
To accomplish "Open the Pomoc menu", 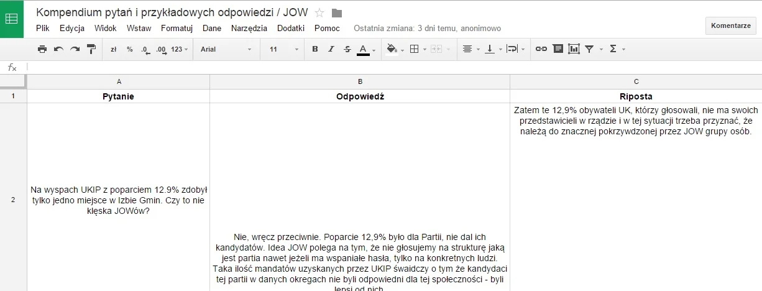I will click(x=327, y=29).
